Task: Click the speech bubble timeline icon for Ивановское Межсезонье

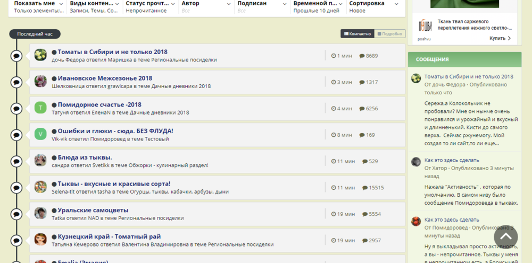Action: point(16,82)
